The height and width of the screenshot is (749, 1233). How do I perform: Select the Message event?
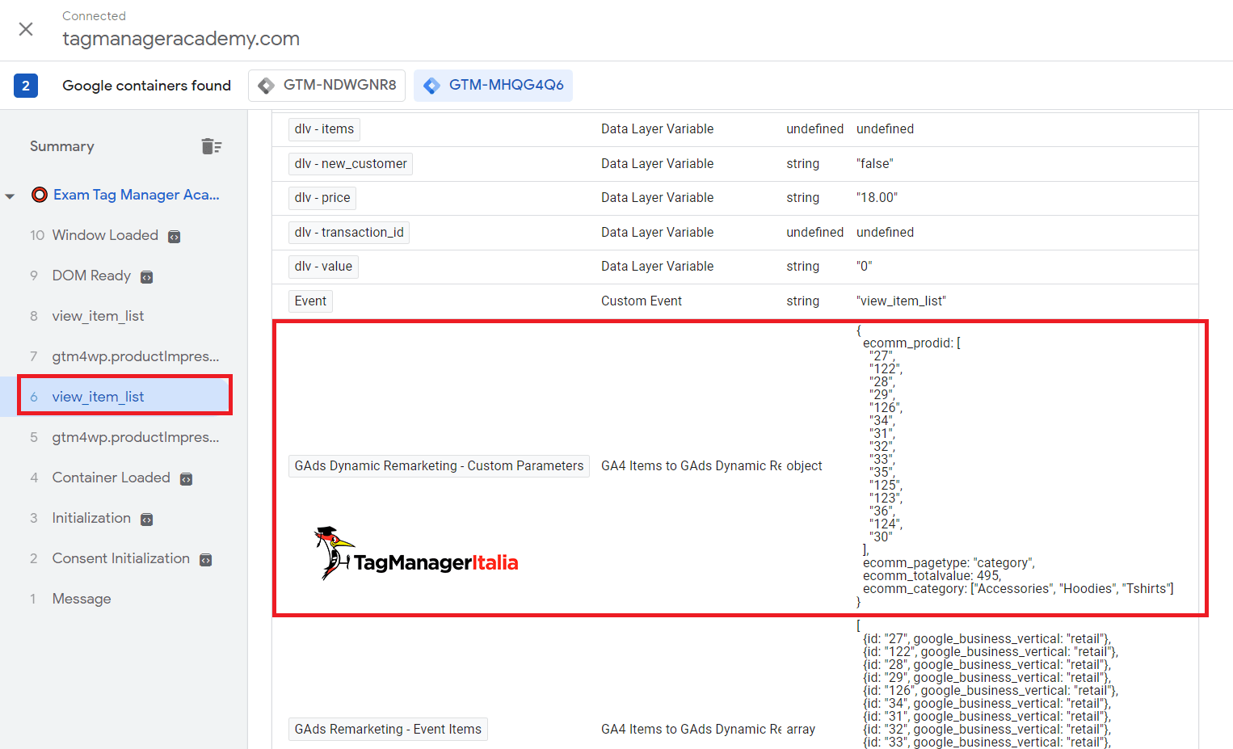tap(82, 599)
